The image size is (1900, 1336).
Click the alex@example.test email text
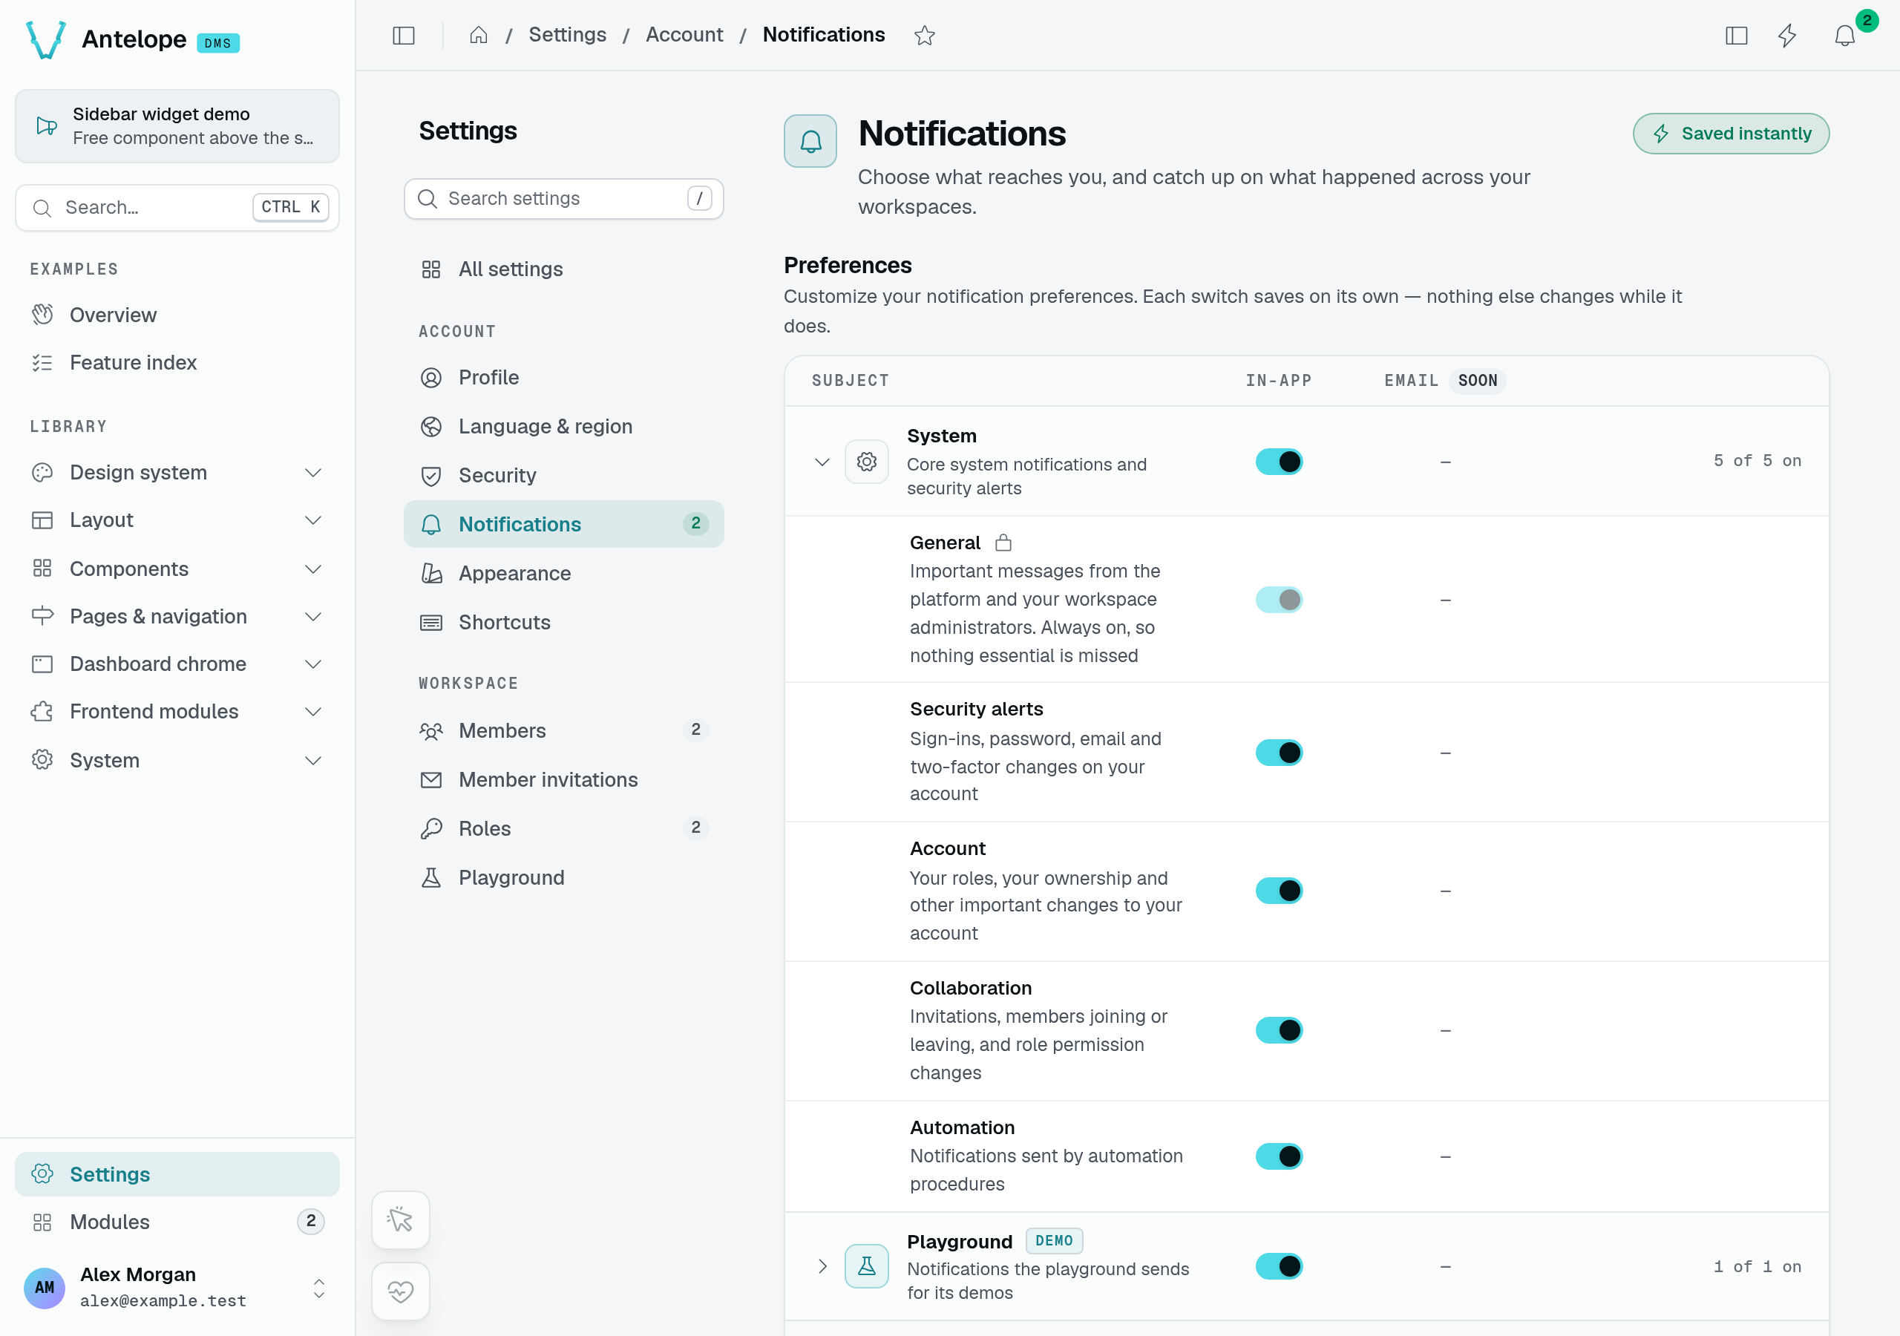pos(163,1300)
